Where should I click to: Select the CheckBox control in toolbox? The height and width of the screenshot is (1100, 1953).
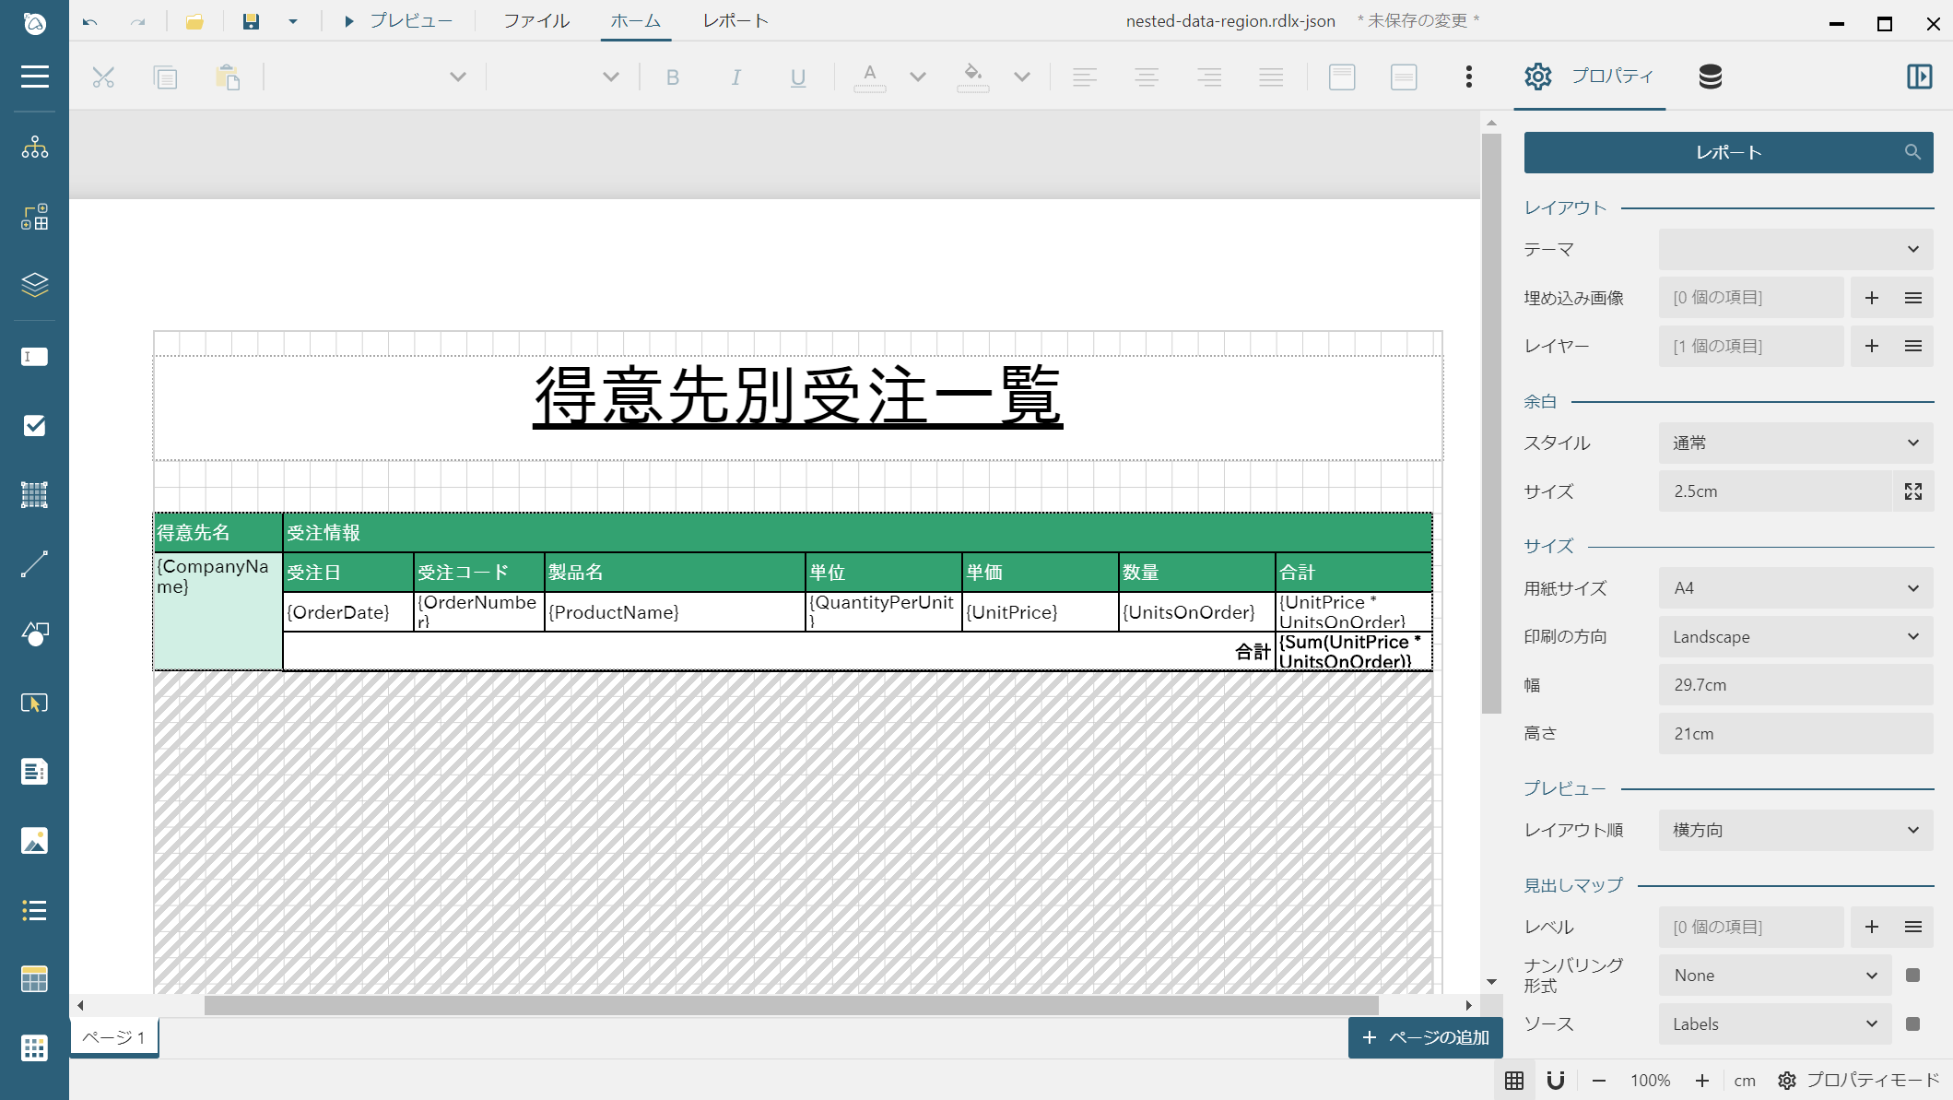[34, 425]
